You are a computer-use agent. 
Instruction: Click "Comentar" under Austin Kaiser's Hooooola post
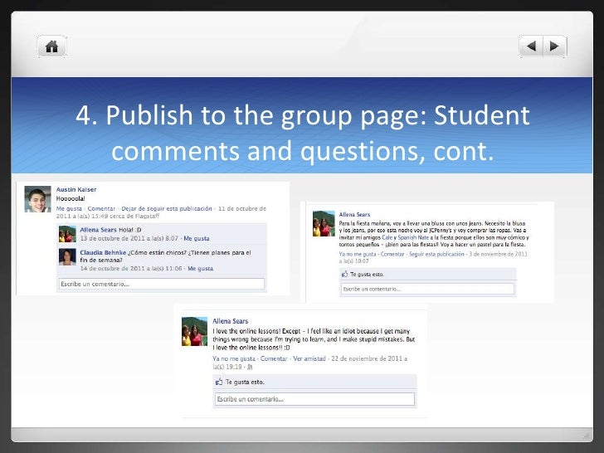pyautogui.click(x=100, y=209)
